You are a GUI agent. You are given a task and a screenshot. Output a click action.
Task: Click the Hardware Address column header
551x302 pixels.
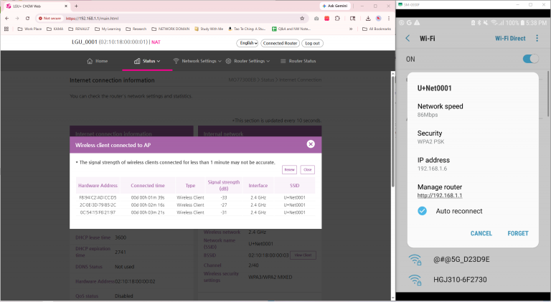pos(98,185)
